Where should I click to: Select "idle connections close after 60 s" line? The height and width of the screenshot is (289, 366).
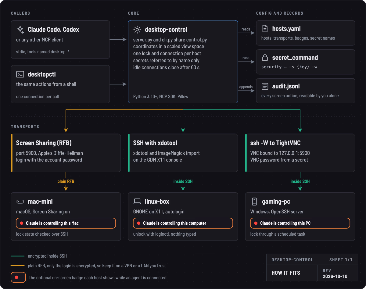[166, 67]
